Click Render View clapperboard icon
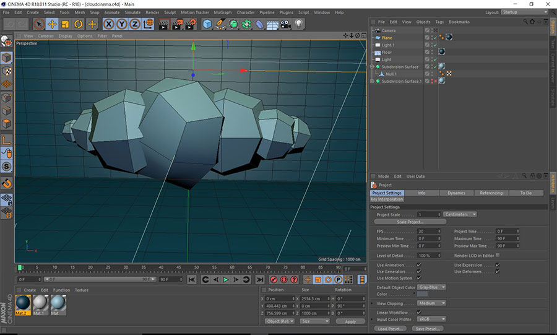This screenshot has width=557, height=335. coord(163,24)
